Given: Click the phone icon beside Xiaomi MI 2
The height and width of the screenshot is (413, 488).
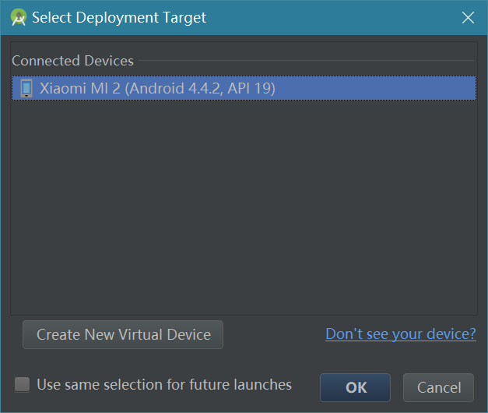Looking at the screenshot, I should 26,88.
